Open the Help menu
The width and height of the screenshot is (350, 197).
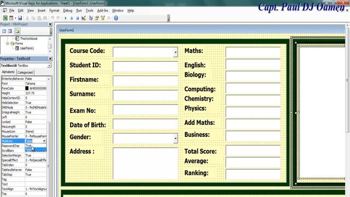[x=131, y=10]
